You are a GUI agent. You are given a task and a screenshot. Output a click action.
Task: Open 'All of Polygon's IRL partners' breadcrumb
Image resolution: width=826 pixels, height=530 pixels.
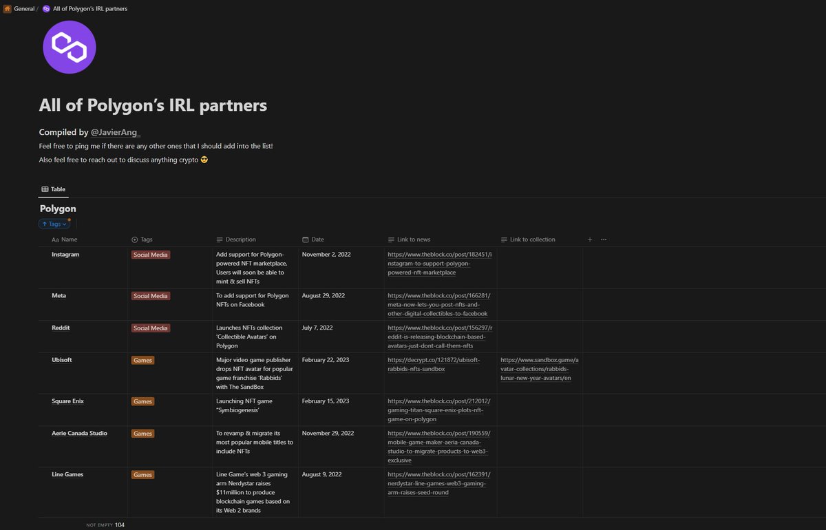[x=90, y=9]
